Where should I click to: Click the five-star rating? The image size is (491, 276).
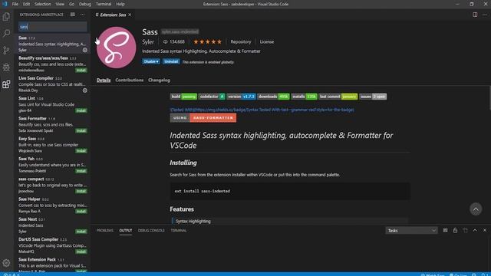pos(207,41)
